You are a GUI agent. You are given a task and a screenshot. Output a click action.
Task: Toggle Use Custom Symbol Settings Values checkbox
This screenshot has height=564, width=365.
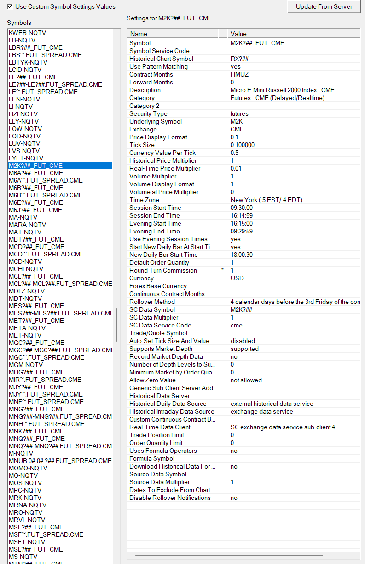[10, 6]
